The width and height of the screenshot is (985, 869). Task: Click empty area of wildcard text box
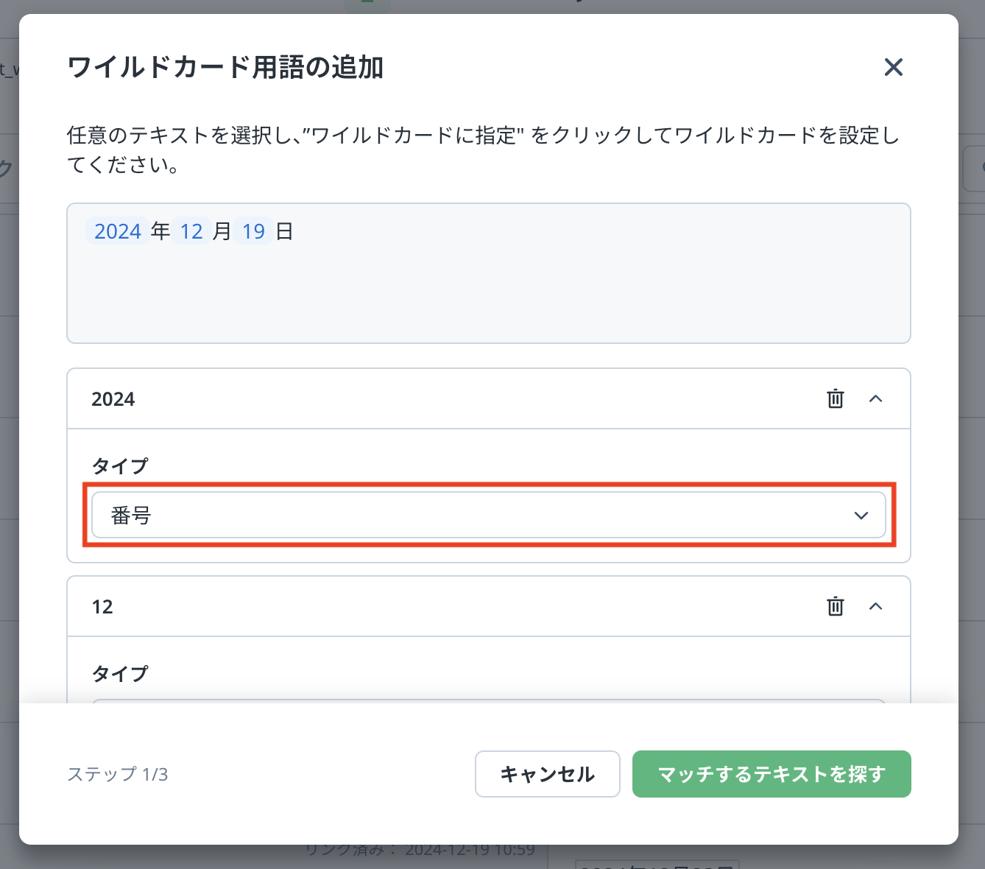click(x=488, y=295)
